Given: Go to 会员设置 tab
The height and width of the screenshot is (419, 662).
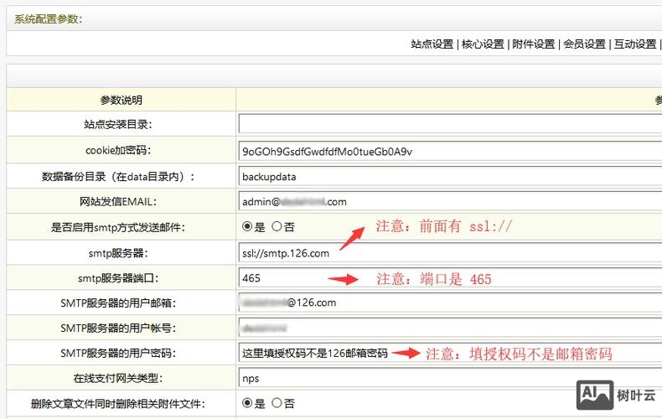Looking at the screenshot, I should [x=584, y=44].
